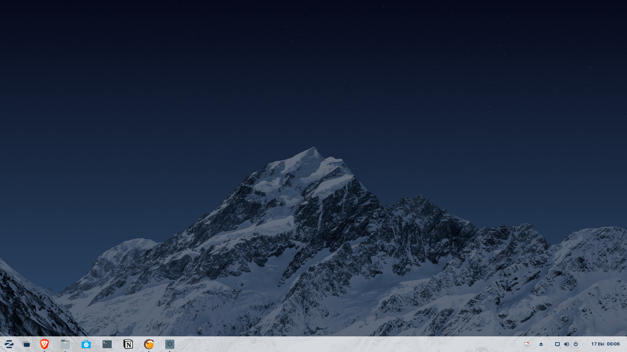
Task: Open the power menu icon
Action: [576, 344]
